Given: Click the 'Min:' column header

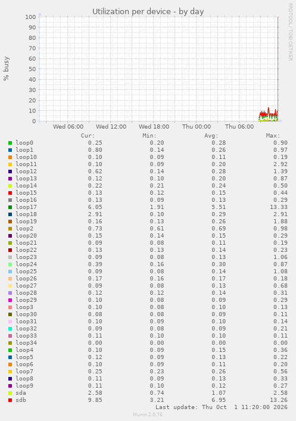Looking at the screenshot, I should (x=149, y=136).
